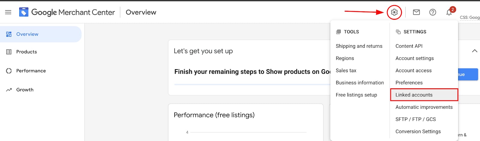Image resolution: width=480 pixels, height=141 pixels.
Task: Open the Performance sidebar section
Action: tap(31, 71)
